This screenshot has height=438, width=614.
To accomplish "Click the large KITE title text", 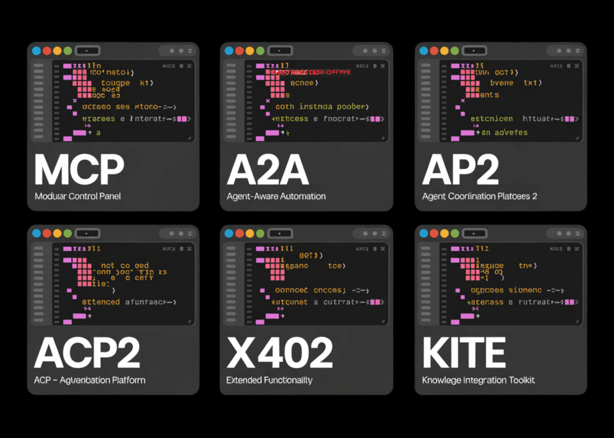I will click(x=464, y=353).
